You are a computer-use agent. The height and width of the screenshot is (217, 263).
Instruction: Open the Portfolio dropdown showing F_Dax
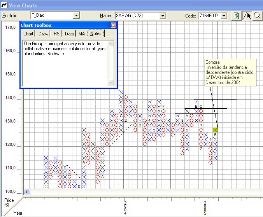click(77, 16)
